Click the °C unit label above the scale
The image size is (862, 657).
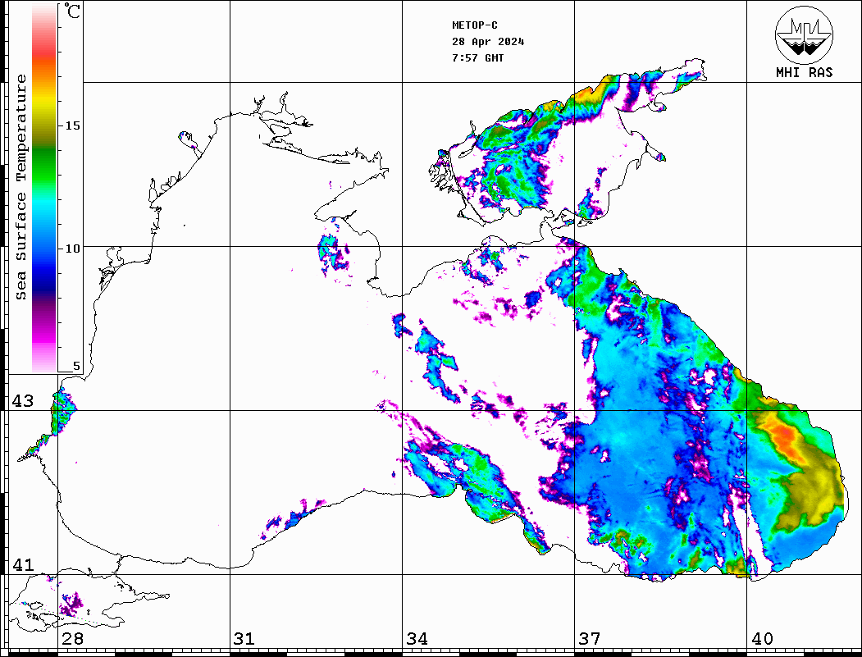point(72,12)
